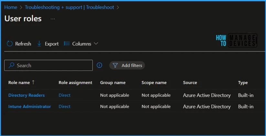
Task: Click the Export download arrow icon
Action: click(x=39, y=44)
